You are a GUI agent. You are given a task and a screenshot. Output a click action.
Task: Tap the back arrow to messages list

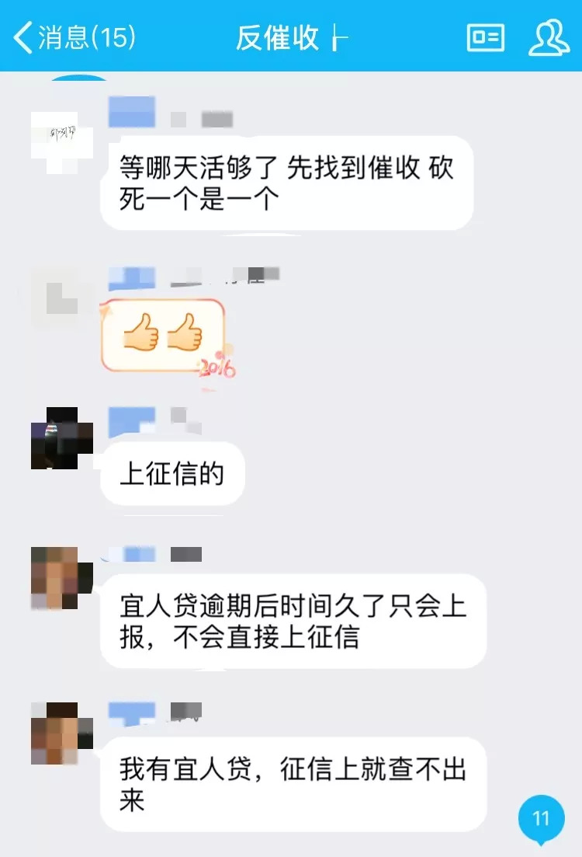click(x=23, y=37)
